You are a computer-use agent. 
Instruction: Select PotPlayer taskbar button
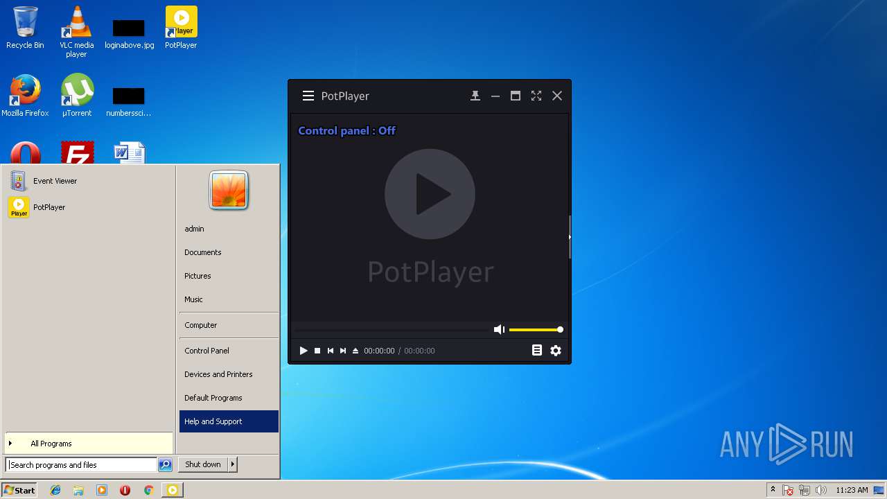pos(173,490)
